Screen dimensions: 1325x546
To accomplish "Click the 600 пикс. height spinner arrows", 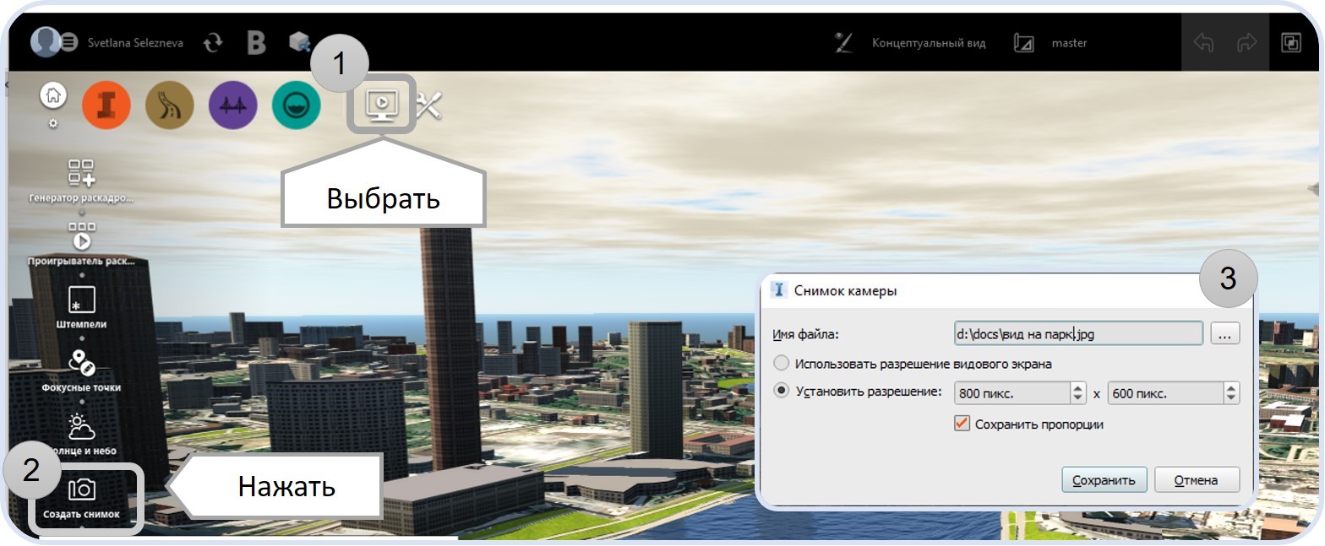I will coord(1231,392).
